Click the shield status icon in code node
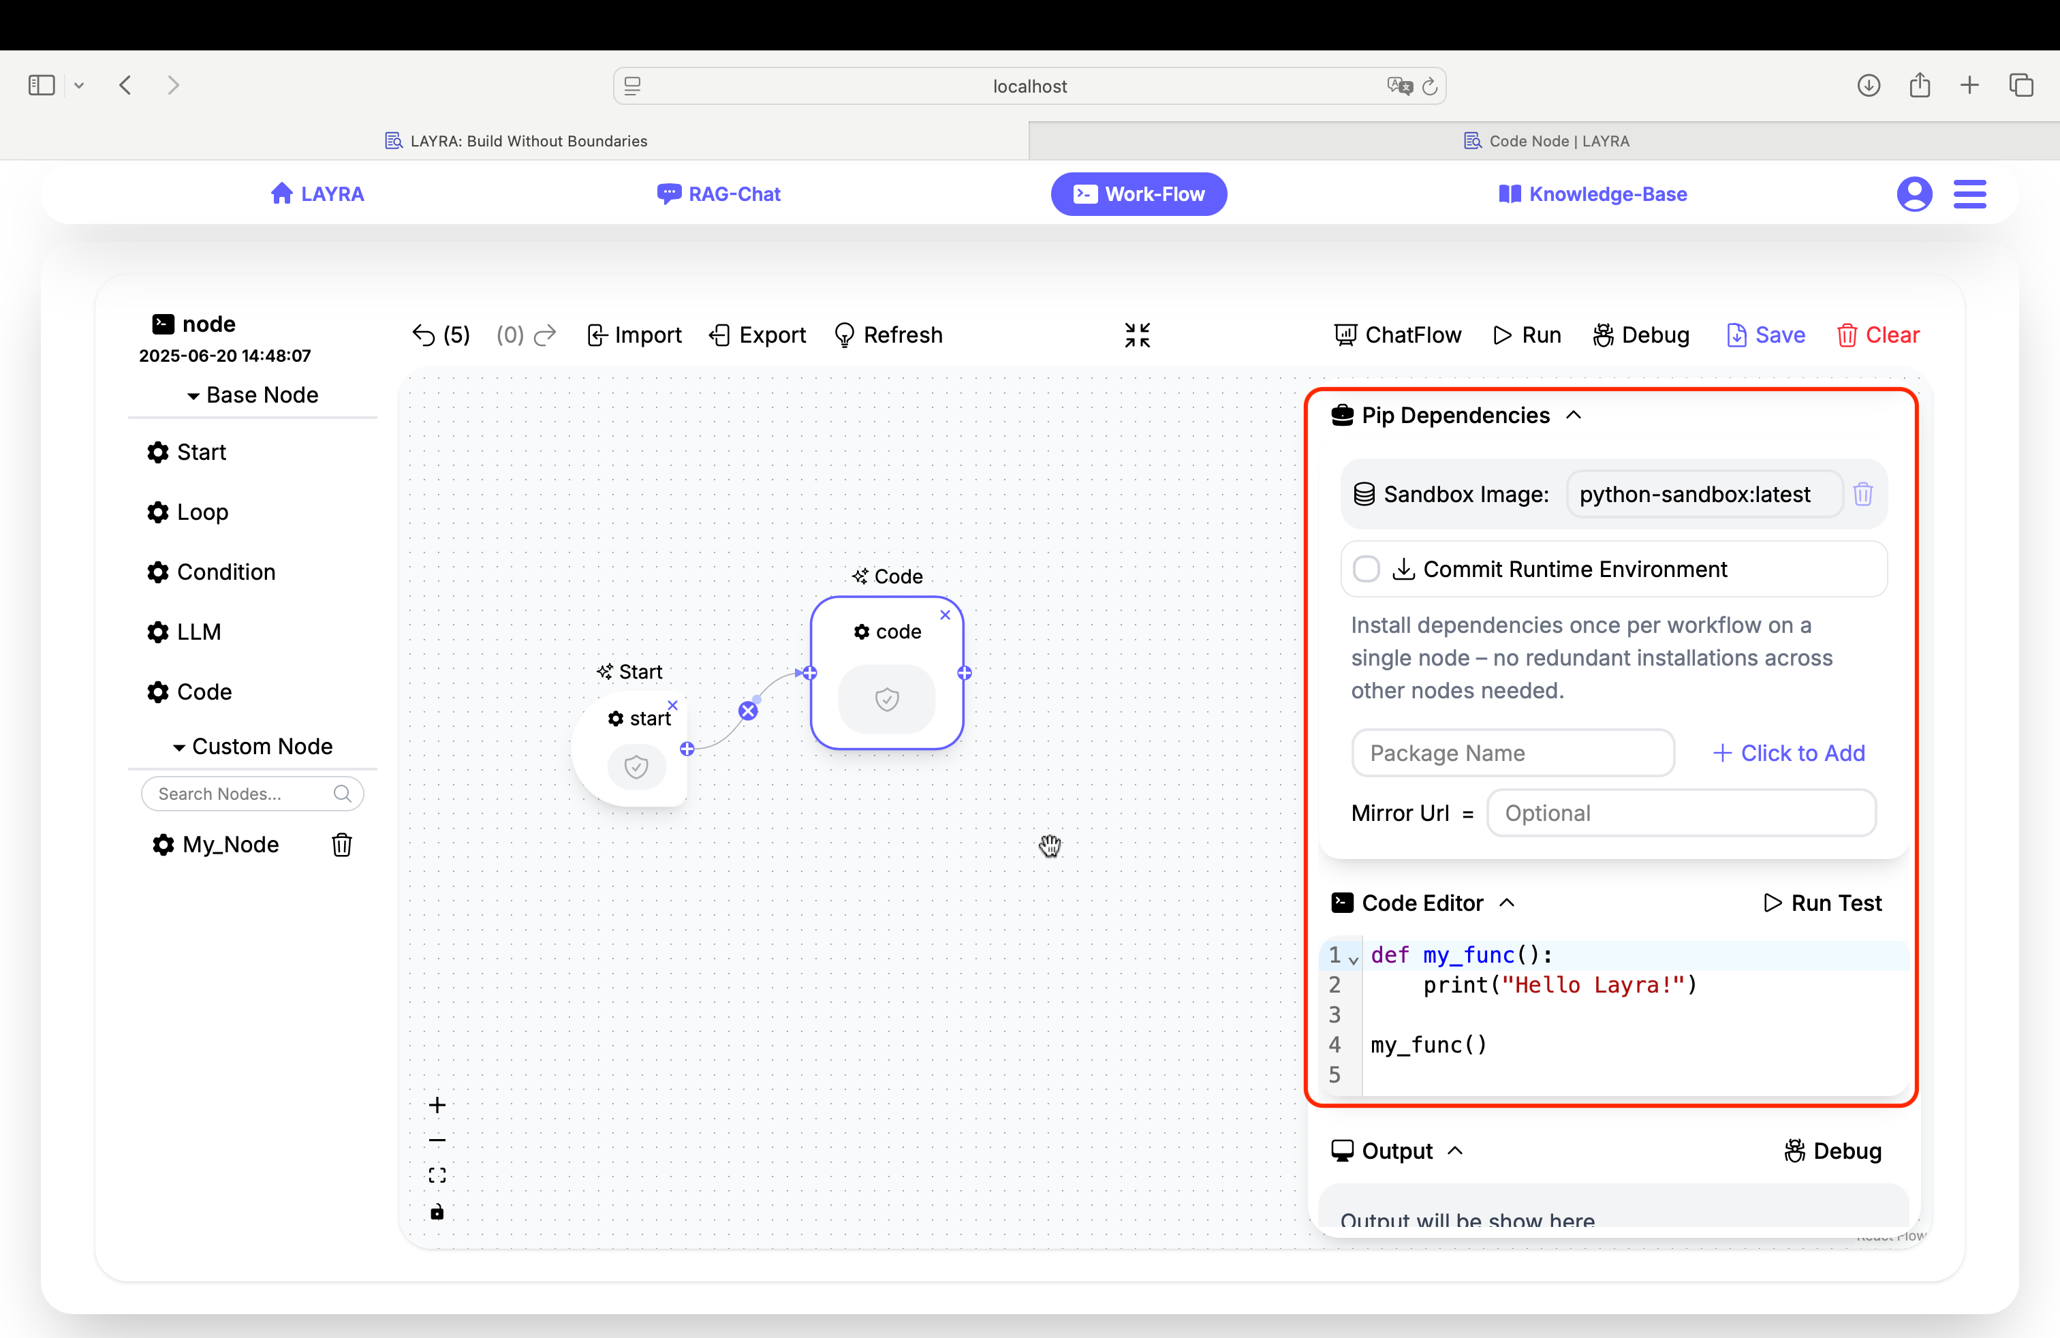 [x=887, y=699]
